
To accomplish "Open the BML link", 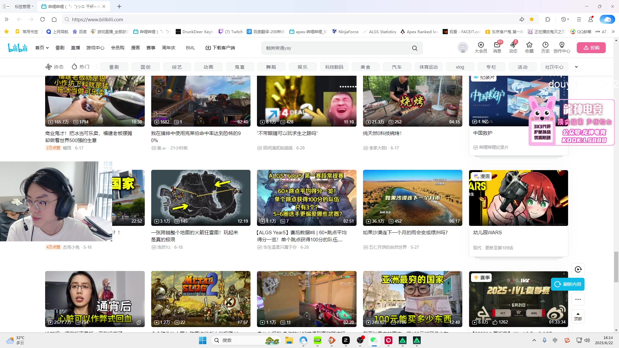I will click(190, 48).
